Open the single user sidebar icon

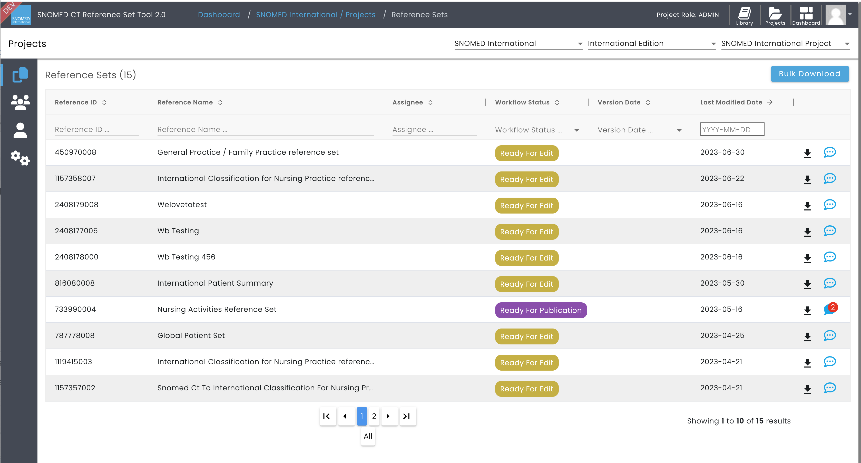[x=20, y=130]
